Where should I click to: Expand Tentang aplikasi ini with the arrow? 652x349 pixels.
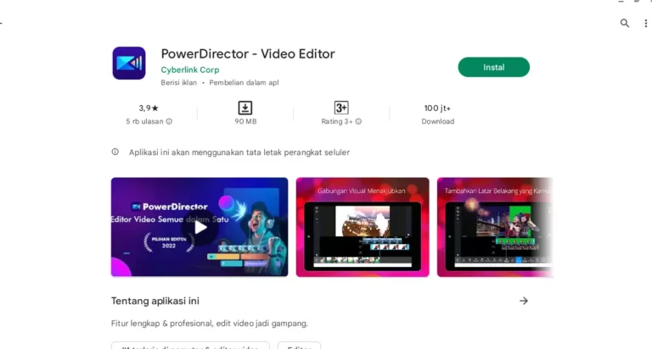tap(524, 301)
